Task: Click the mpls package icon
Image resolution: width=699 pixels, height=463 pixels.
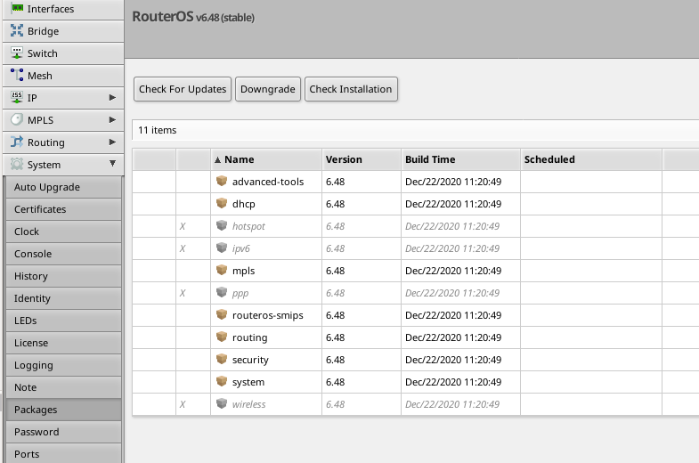Action: click(x=222, y=270)
